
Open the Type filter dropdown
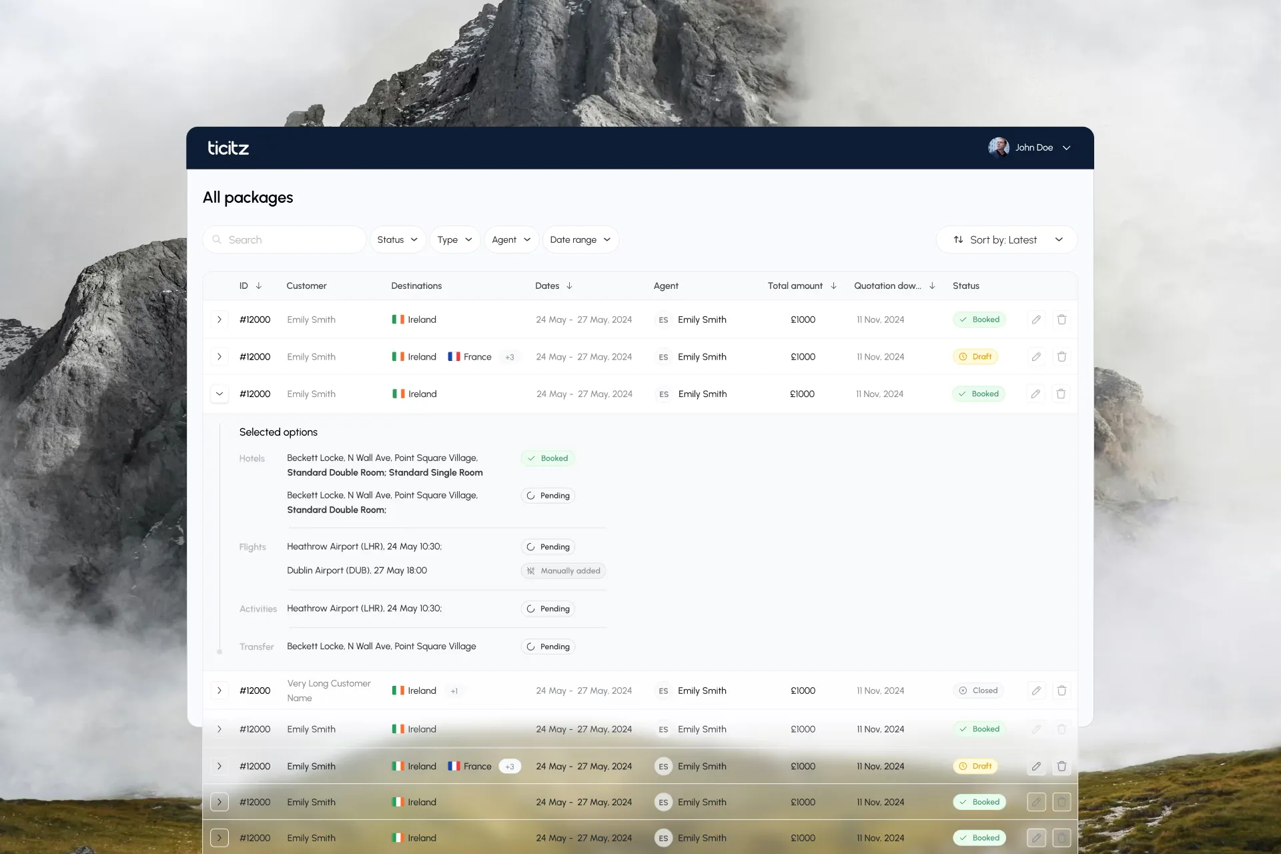click(455, 240)
